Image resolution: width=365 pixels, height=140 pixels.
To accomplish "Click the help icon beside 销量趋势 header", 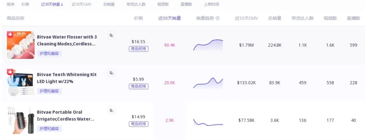I will [x=218, y=18].
